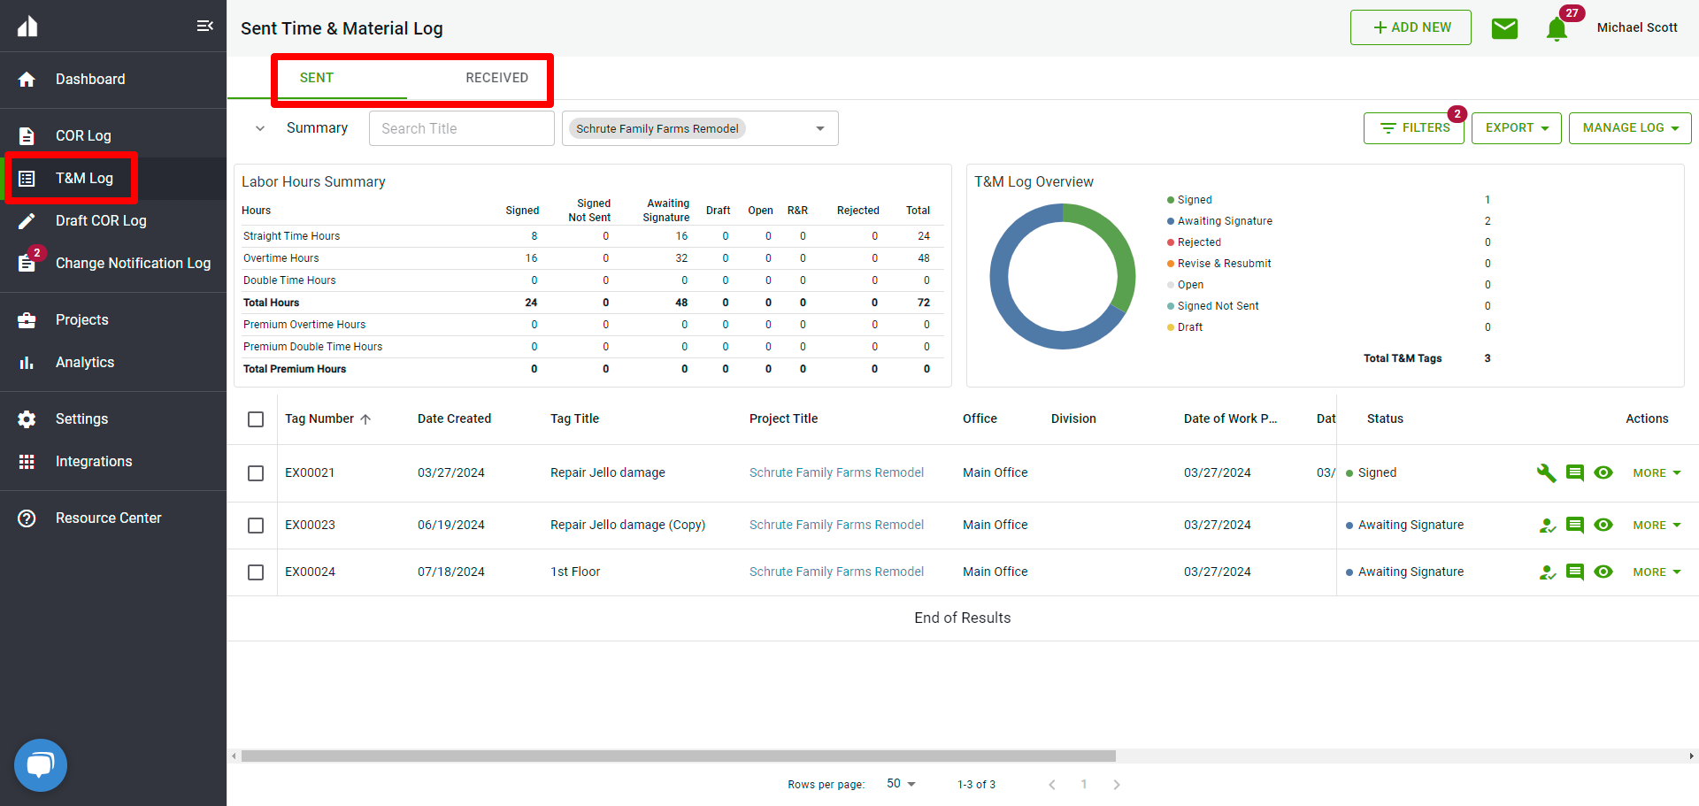
Task: Open the Manage Log dropdown
Action: point(1629,128)
